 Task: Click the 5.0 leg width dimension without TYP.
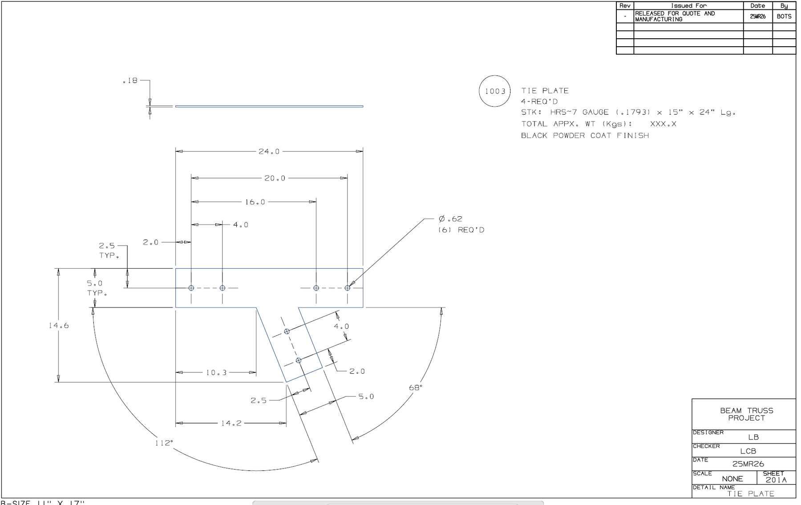[x=366, y=396]
